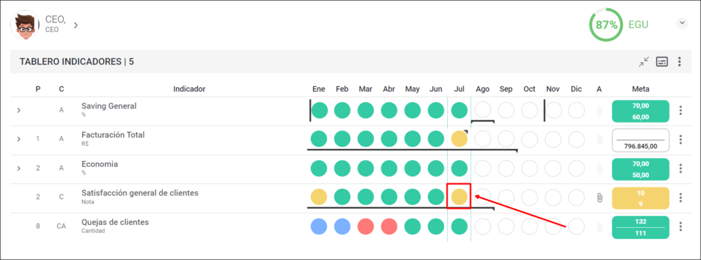701x260 pixels.
Task: Open the Facturación Total indicator name
Action: (113, 135)
